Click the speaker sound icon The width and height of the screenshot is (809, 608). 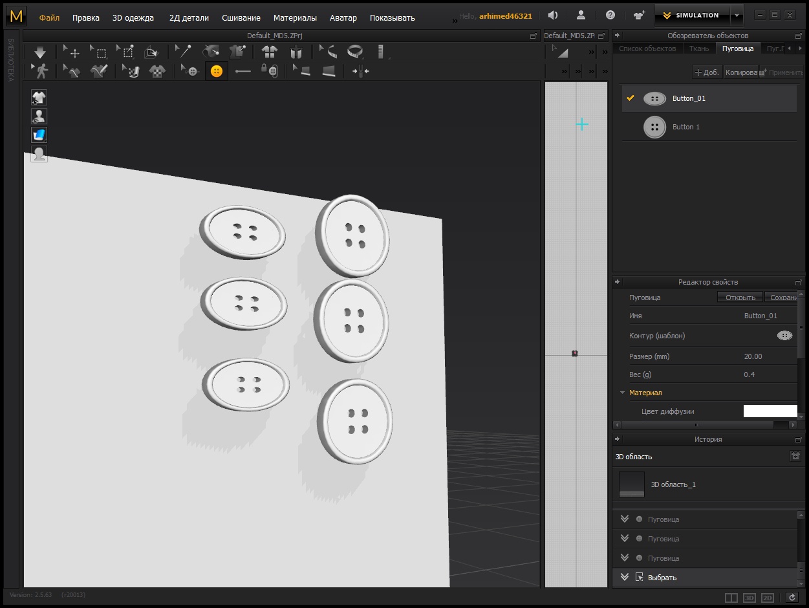pos(552,16)
